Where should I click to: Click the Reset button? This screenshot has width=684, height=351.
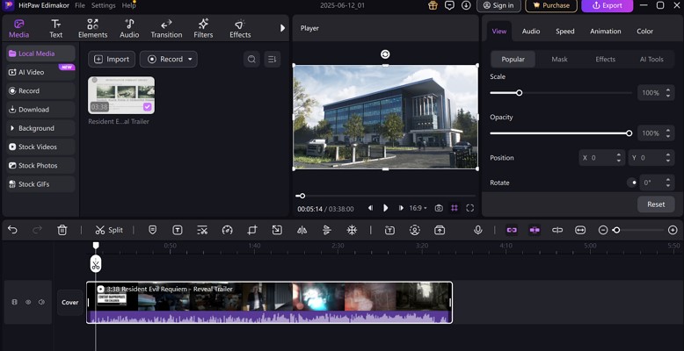656,204
